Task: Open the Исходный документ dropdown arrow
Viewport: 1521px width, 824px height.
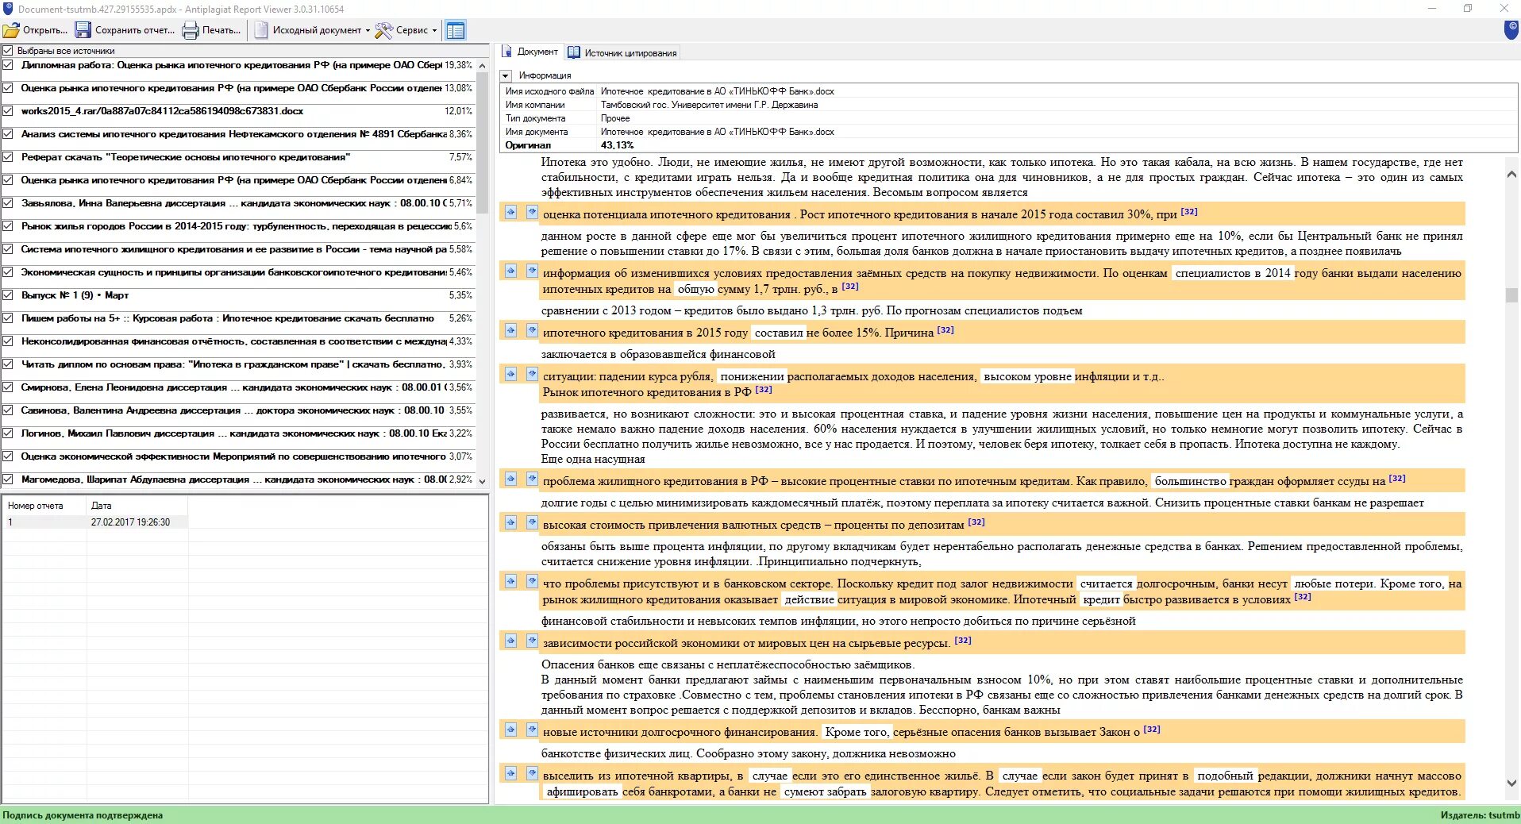Action: point(368,31)
